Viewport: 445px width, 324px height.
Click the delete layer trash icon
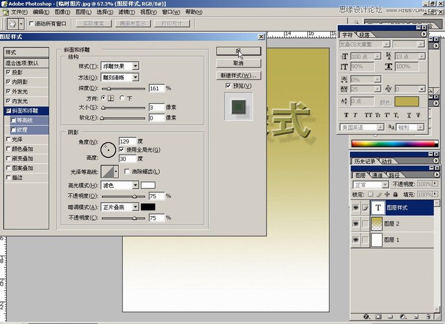coord(429,316)
